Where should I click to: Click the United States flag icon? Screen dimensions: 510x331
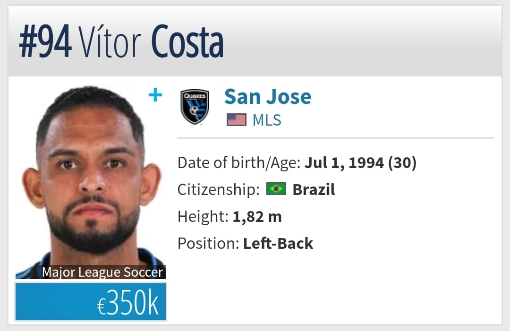[x=237, y=120]
